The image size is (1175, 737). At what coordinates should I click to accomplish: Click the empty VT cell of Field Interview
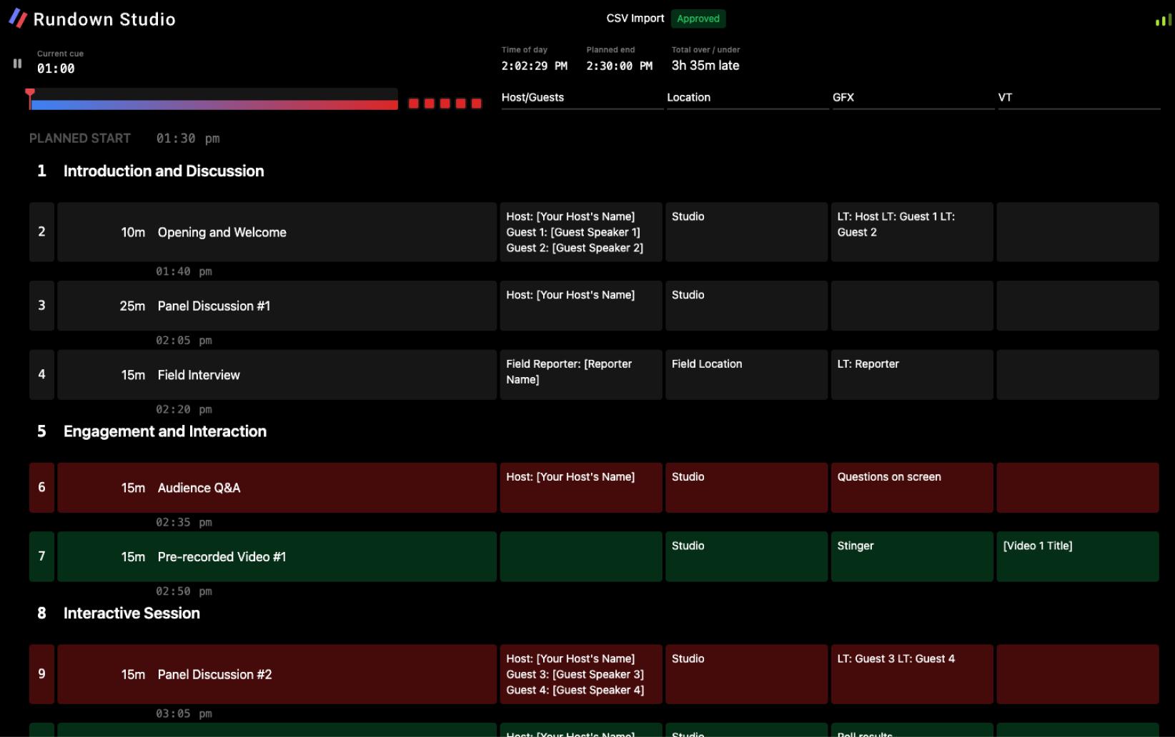[1078, 375]
